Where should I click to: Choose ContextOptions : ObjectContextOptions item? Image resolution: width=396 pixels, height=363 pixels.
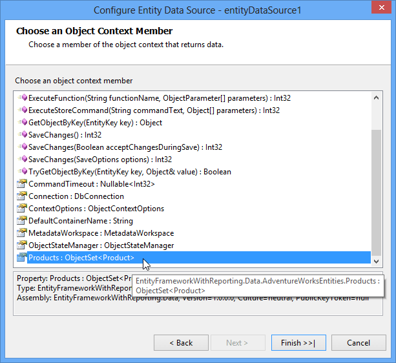pos(96,209)
